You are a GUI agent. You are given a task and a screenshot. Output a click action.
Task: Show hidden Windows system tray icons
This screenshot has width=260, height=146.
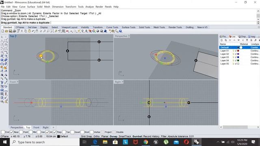(x=218, y=142)
